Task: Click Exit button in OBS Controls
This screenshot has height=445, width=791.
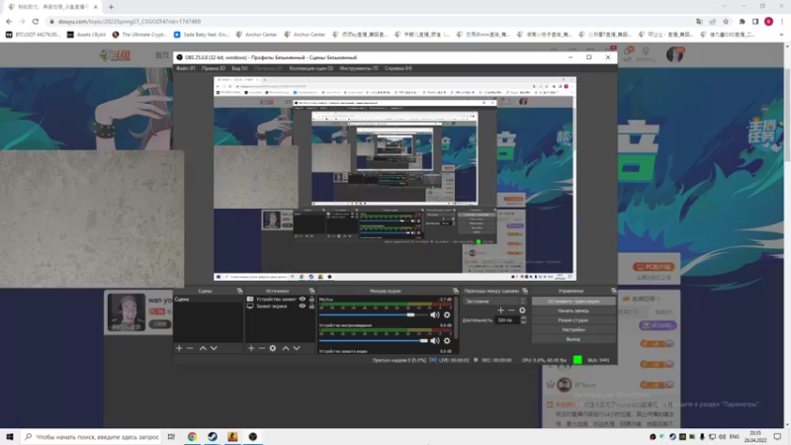Action: (573, 339)
